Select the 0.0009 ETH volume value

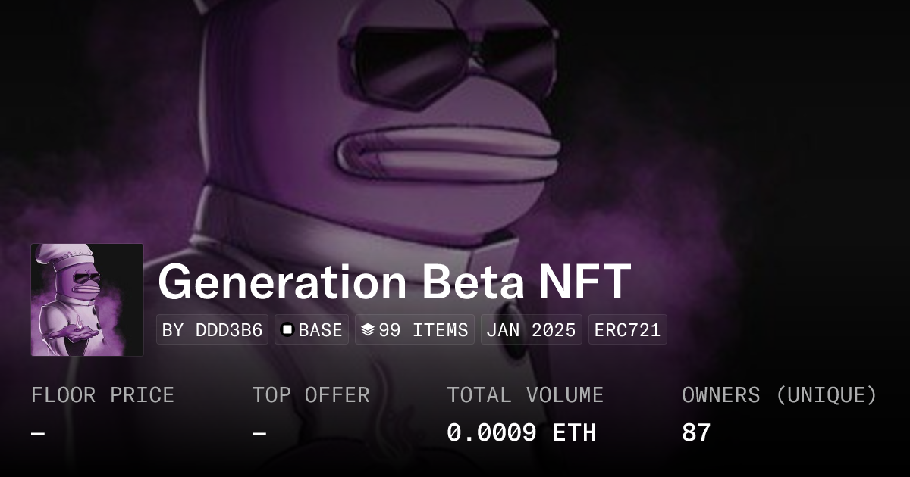521,433
